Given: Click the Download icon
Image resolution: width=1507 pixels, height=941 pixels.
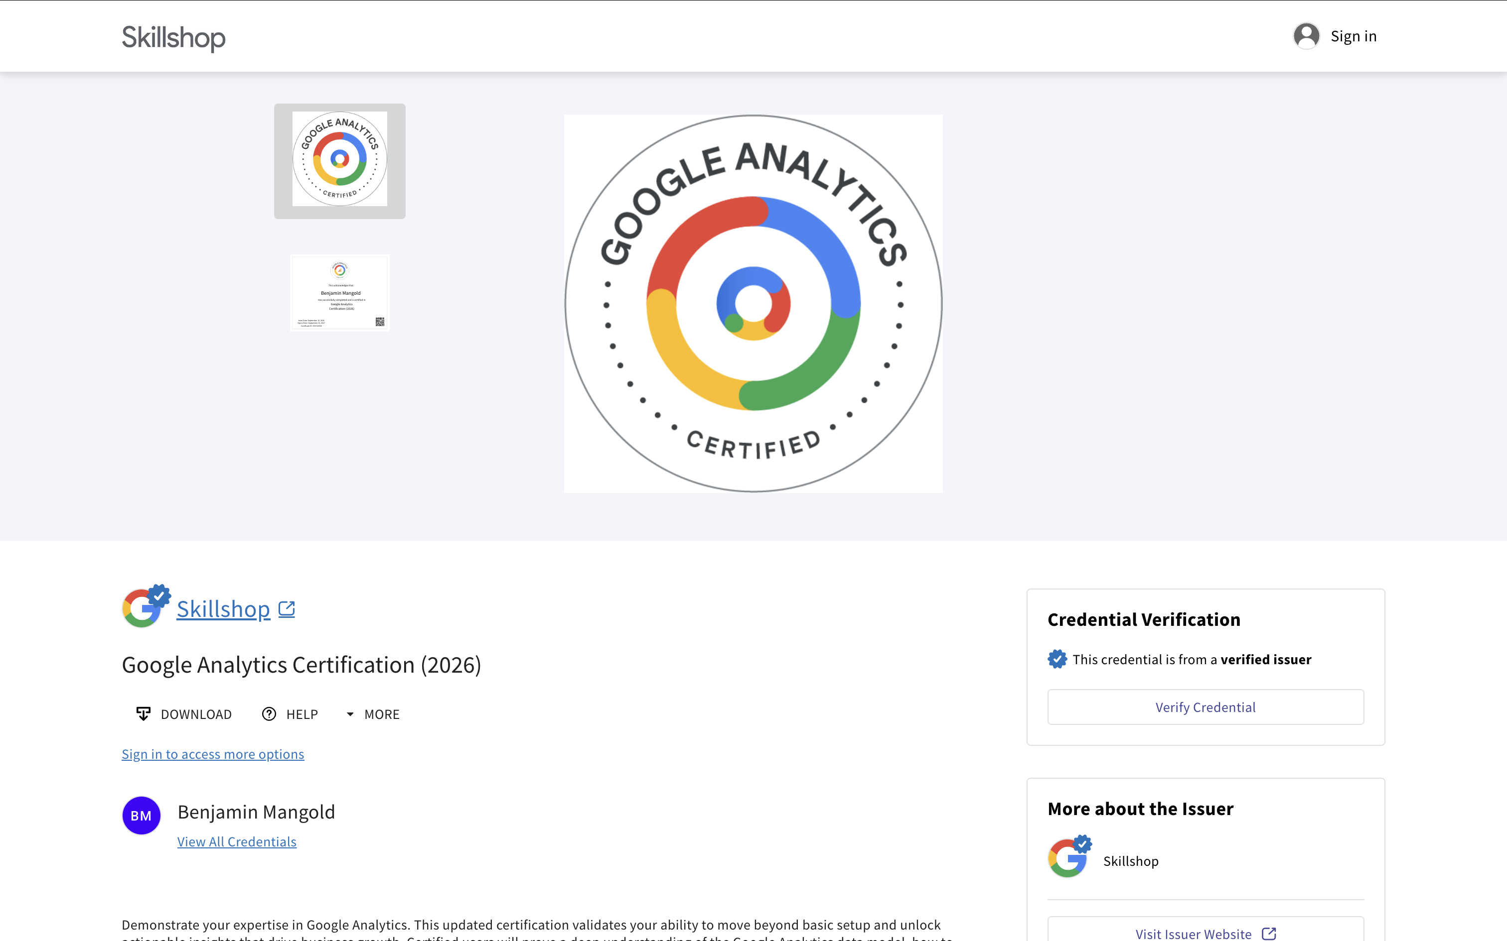Looking at the screenshot, I should tap(143, 714).
